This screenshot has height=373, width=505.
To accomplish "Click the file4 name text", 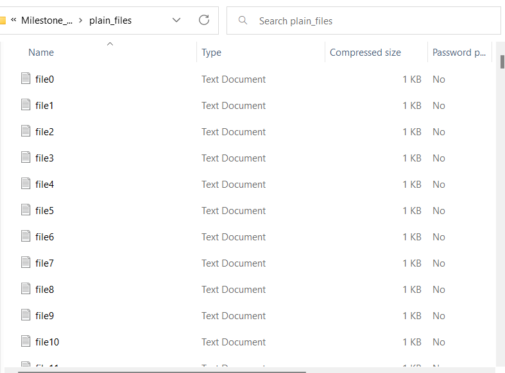I will click(x=44, y=184).
